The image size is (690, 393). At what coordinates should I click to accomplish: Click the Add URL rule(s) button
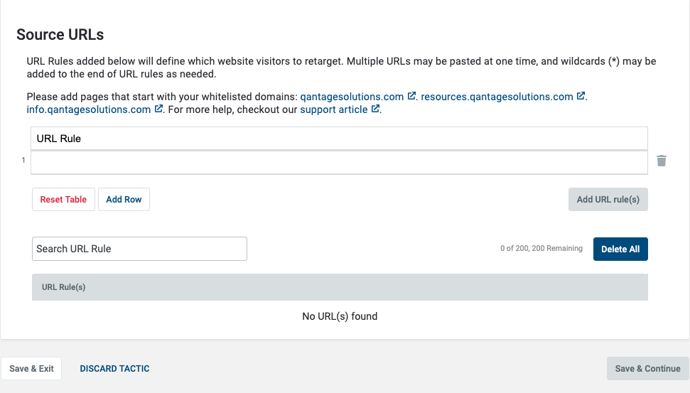tap(608, 200)
